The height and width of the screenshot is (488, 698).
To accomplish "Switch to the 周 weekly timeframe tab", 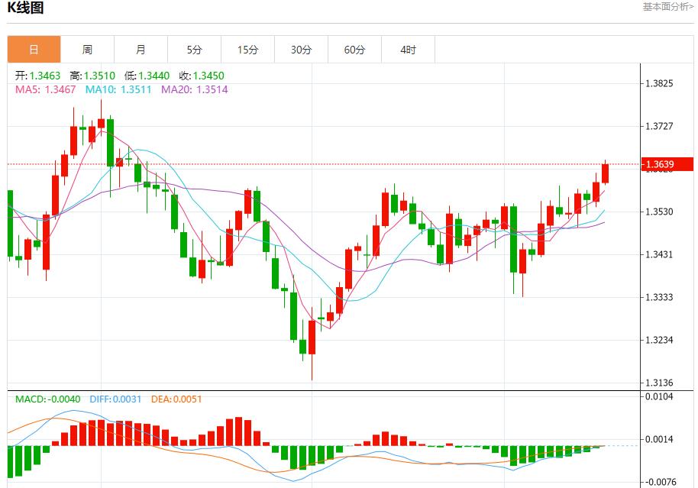I will [x=87, y=49].
